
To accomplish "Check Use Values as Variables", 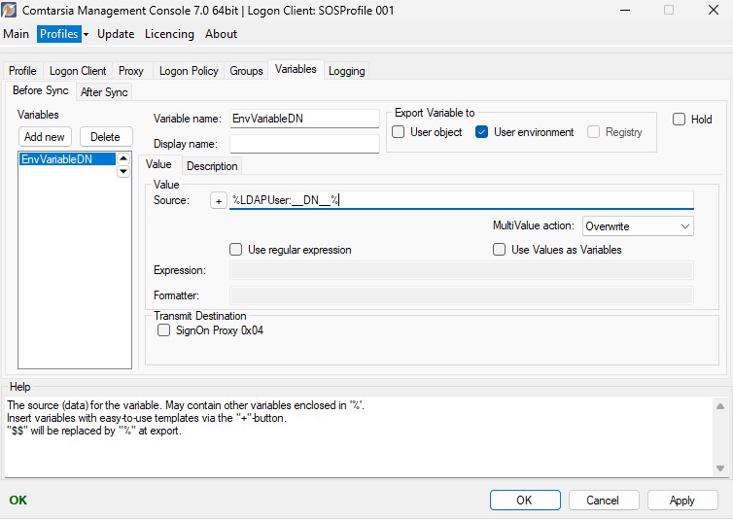I will point(499,250).
